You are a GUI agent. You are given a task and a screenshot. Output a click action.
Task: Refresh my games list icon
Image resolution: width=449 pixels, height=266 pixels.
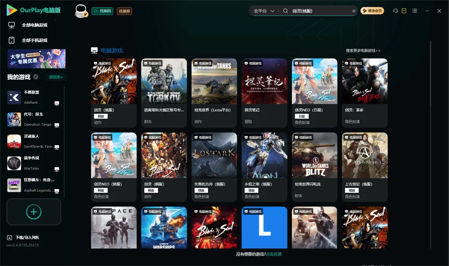coord(36,77)
